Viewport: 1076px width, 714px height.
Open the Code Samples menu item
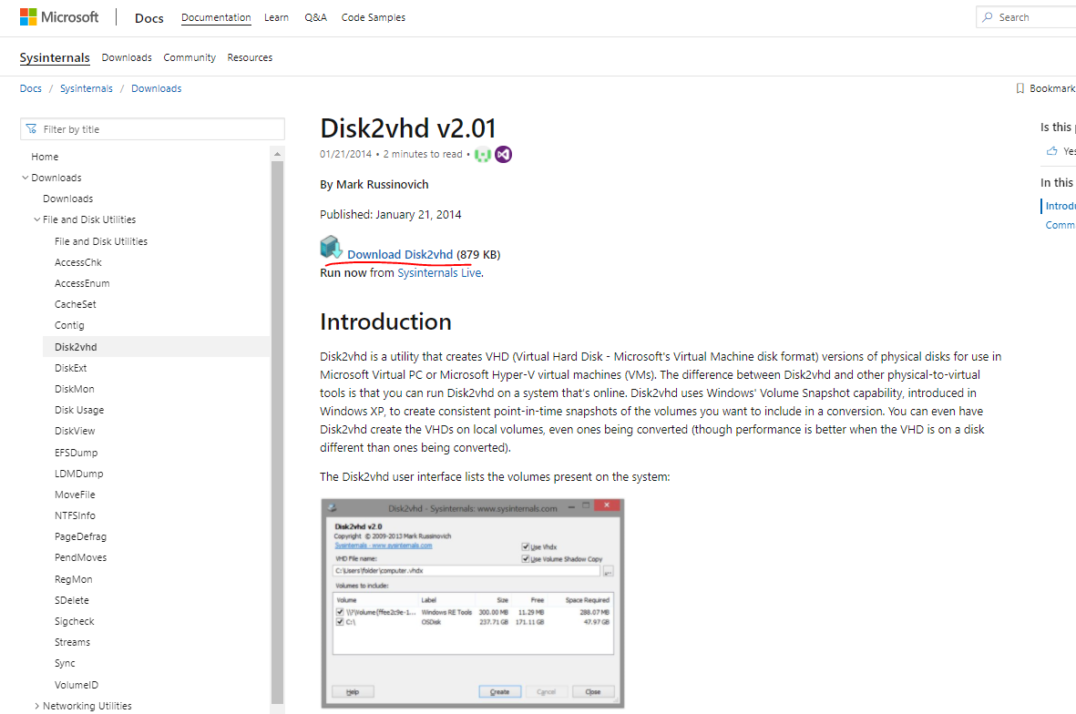pyautogui.click(x=374, y=17)
